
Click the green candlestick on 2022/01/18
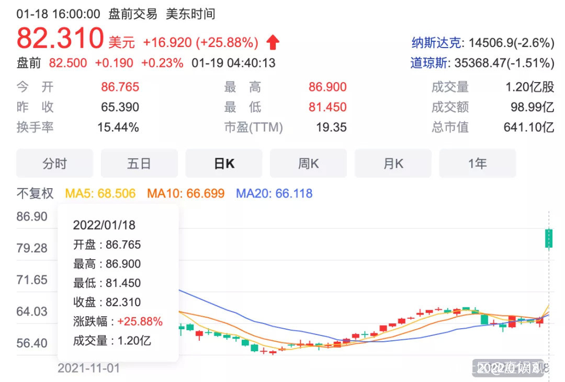click(549, 238)
